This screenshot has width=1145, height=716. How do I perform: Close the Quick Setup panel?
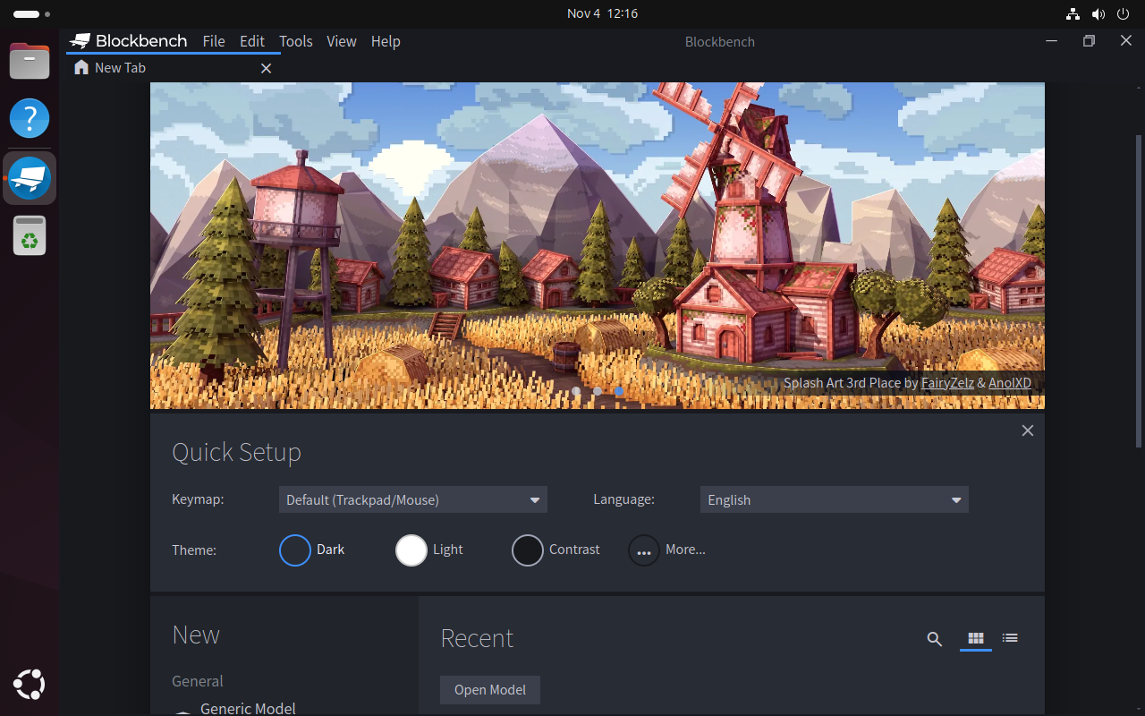(1028, 430)
